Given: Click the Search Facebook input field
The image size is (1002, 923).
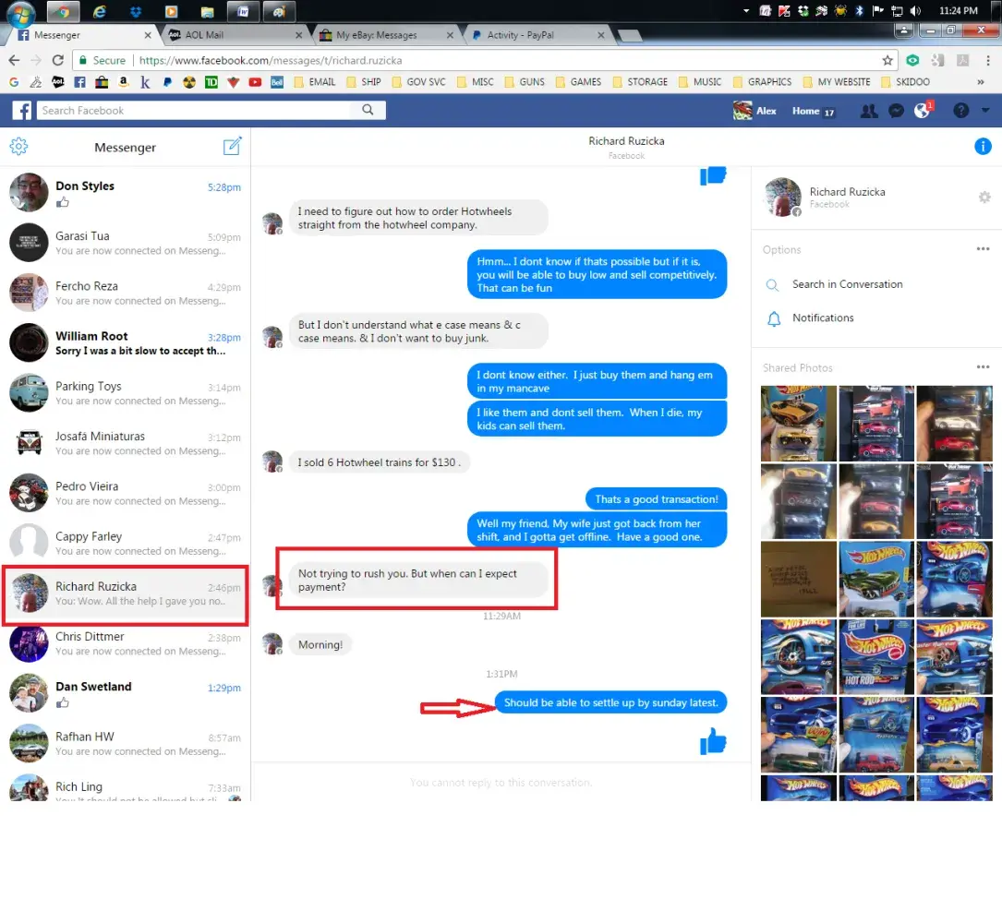Looking at the screenshot, I should point(194,111).
